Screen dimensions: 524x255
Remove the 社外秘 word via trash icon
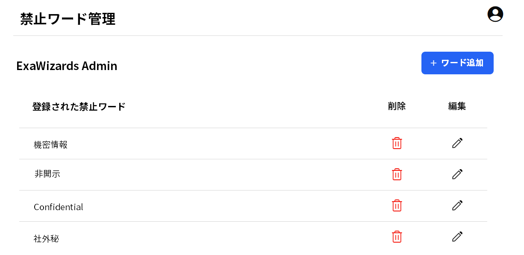(397, 237)
